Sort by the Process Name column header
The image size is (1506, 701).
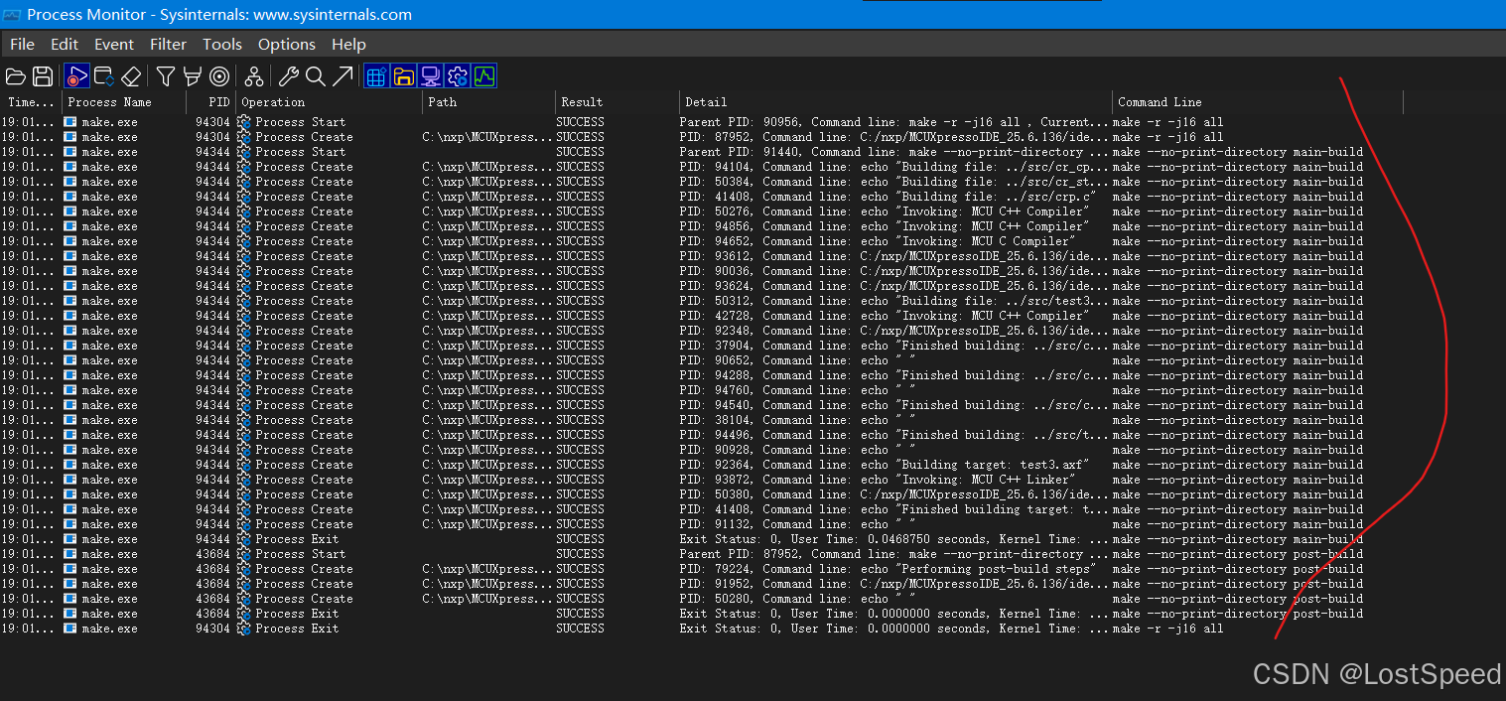click(124, 102)
